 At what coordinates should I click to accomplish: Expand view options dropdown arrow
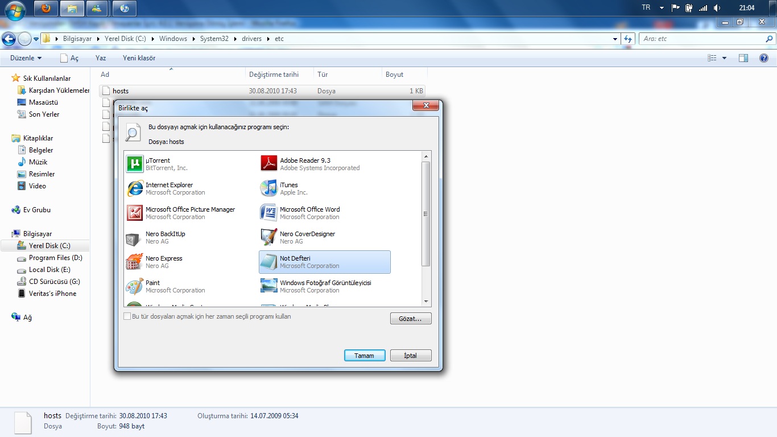point(724,58)
